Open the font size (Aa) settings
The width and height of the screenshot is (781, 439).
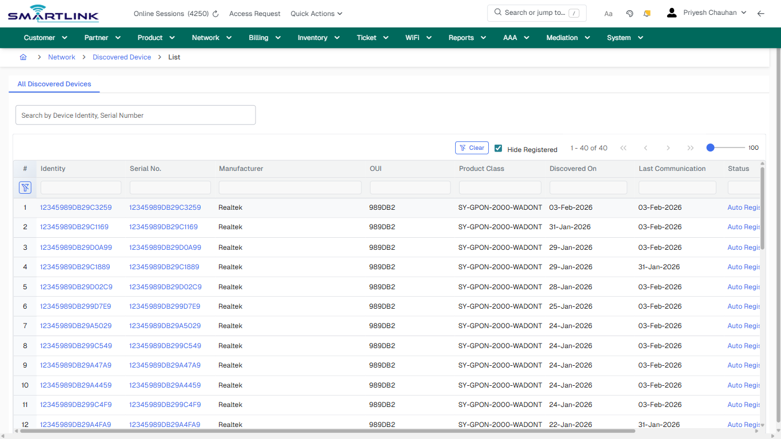pos(608,13)
